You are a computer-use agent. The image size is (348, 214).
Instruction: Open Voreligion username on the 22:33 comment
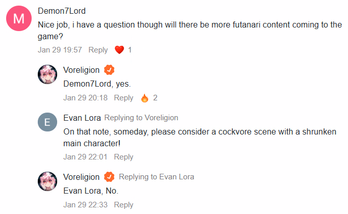[x=81, y=177]
